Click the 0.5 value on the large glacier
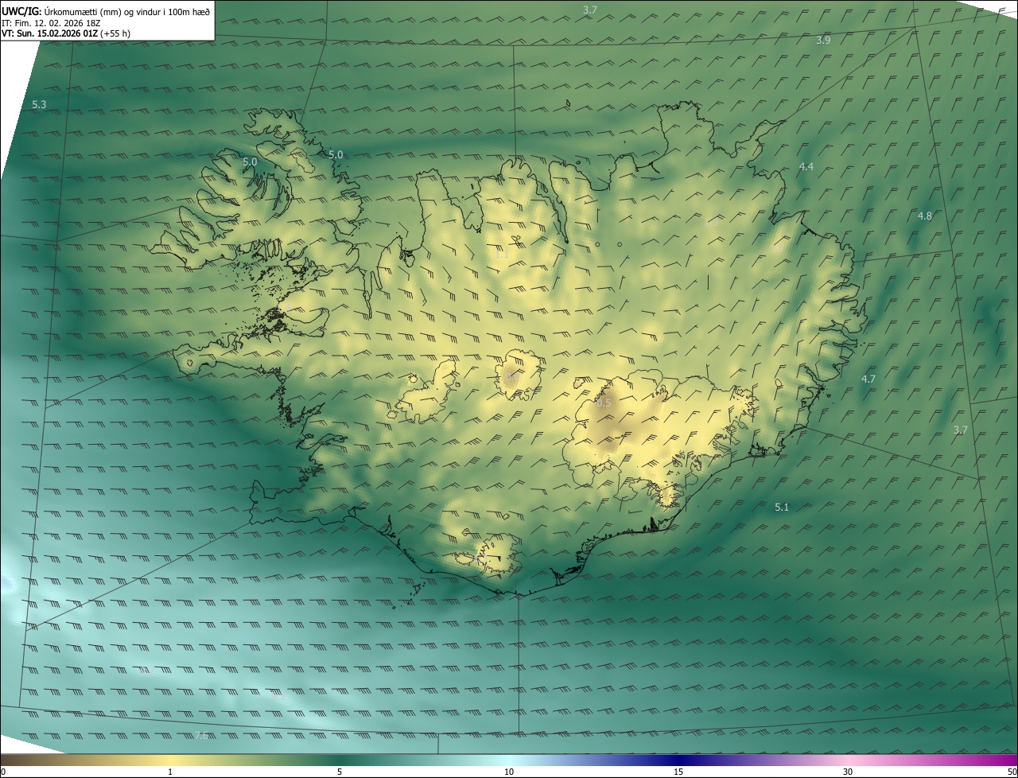Viewport: 1018px width, 778px height. 604,403
